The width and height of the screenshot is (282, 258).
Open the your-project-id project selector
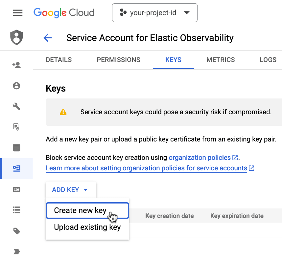click(154, 13)
